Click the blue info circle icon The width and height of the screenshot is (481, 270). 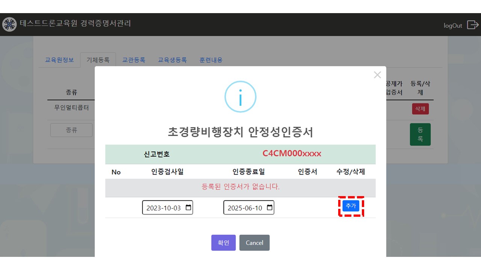[240, 97]
